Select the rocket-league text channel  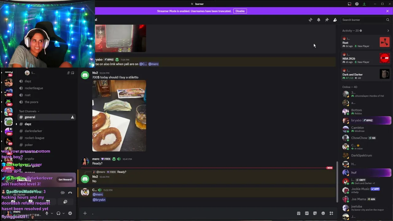click(46, 138)
